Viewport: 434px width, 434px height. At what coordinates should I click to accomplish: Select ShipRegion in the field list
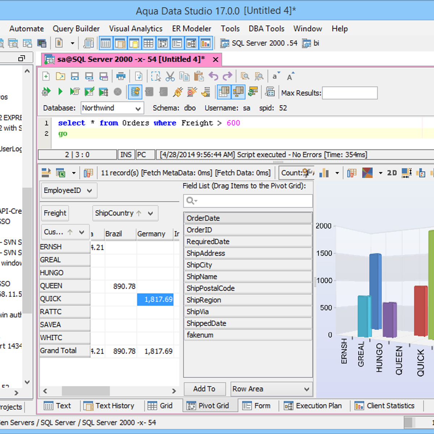[x=248, y=300]
